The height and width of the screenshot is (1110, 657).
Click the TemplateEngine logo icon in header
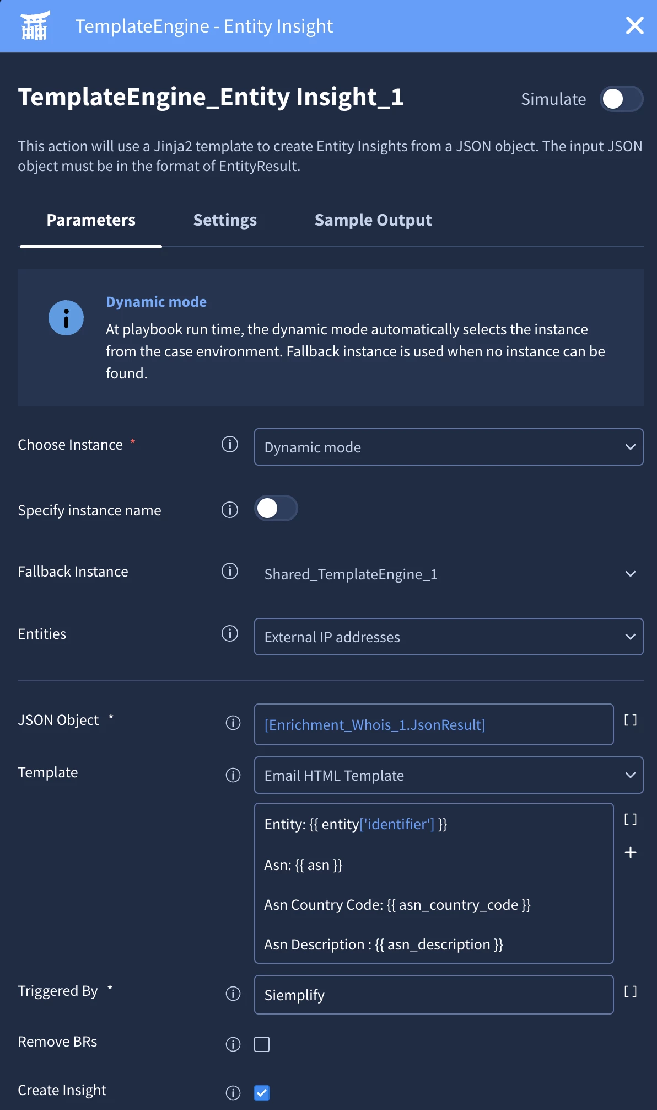tap(35, 26)
